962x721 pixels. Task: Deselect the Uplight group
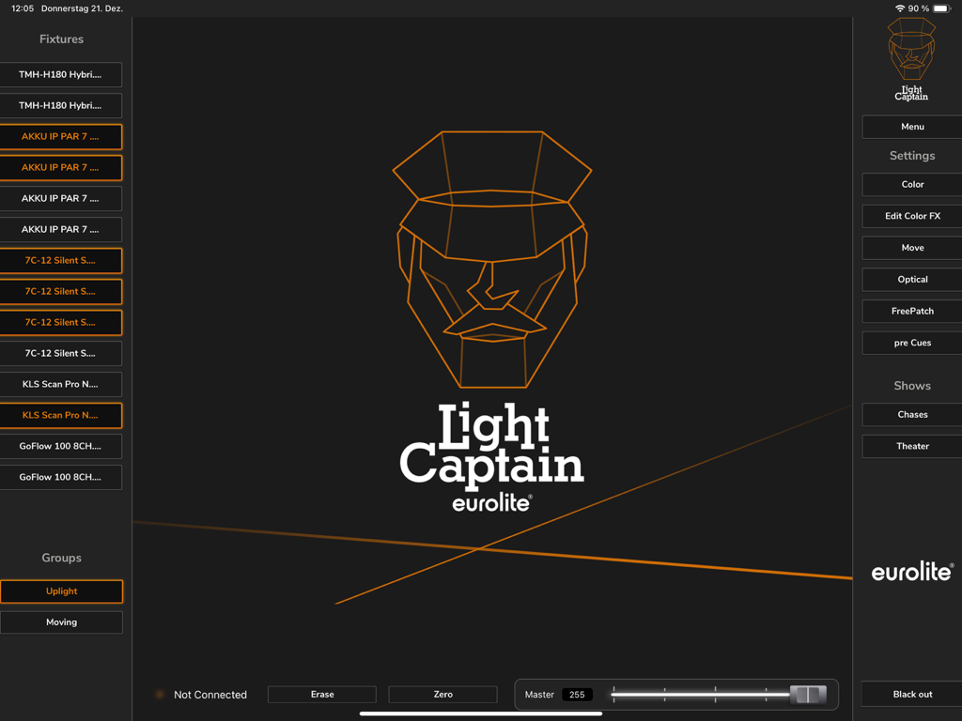[x=61, y=591]
